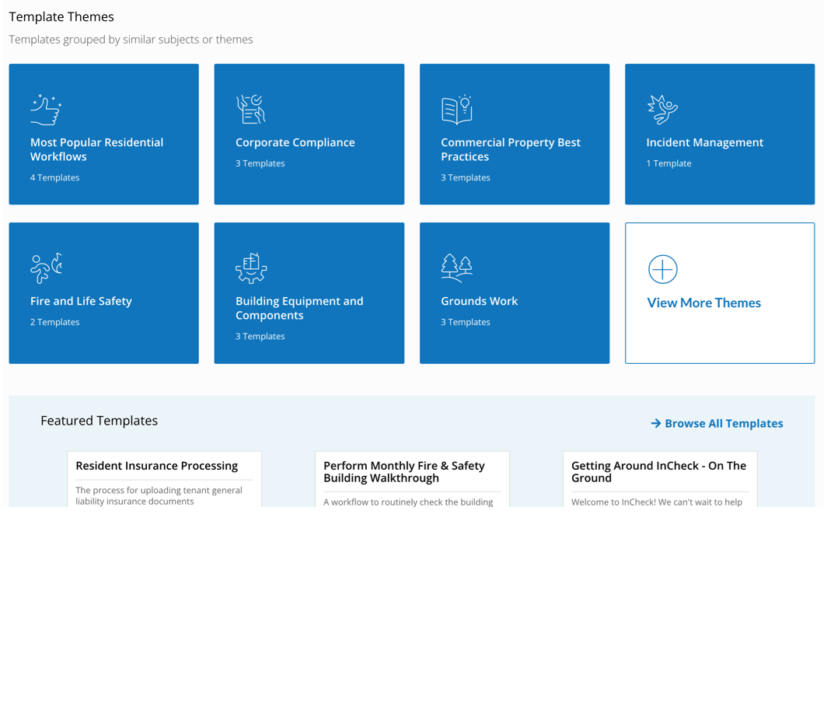Open the Incident Management theme title

pos(704,142)
